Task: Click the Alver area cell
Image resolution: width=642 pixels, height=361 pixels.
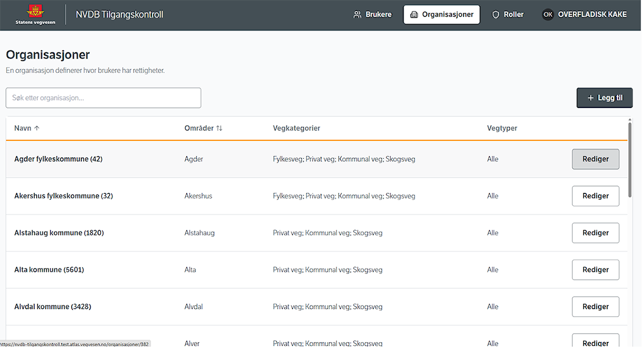Action: (192, 344)
